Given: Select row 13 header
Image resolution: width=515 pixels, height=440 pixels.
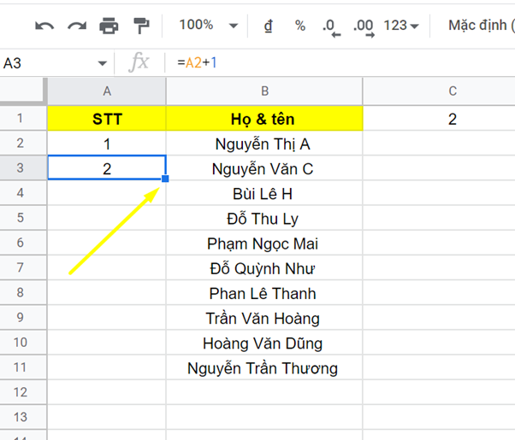Looking at the screenshot, I should (23, 417).
